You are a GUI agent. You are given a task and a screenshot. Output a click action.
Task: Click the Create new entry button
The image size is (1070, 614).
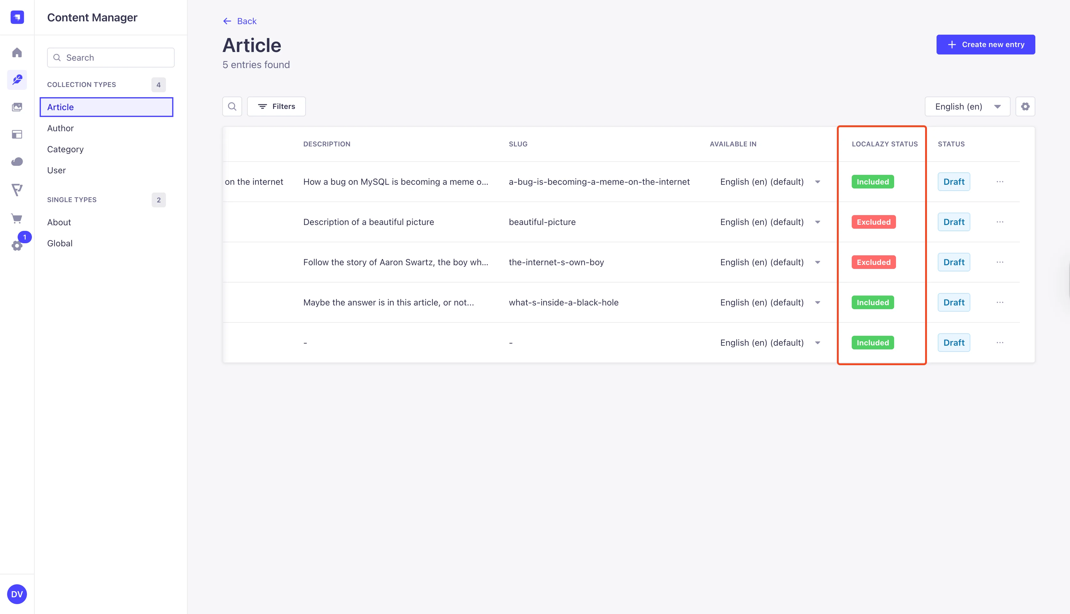coord(986,44)
